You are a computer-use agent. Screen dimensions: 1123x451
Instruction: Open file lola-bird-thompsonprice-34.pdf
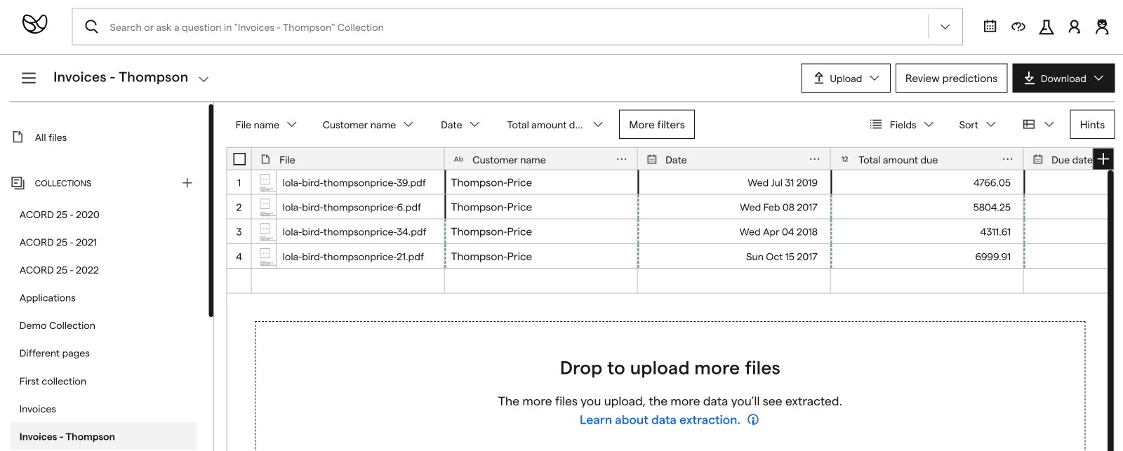click(354, 231)
